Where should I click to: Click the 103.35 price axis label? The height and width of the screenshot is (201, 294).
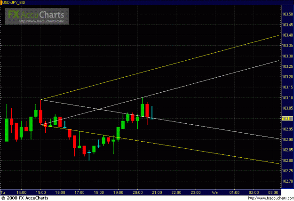coord(287,46)
